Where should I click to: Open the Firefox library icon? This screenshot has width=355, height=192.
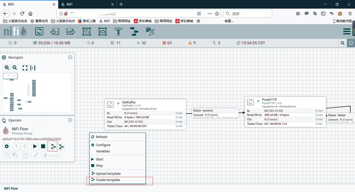click(x=299, y=14)
